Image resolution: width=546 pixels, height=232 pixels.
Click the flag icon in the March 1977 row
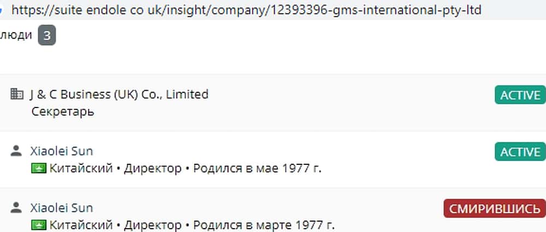point(39,225)
